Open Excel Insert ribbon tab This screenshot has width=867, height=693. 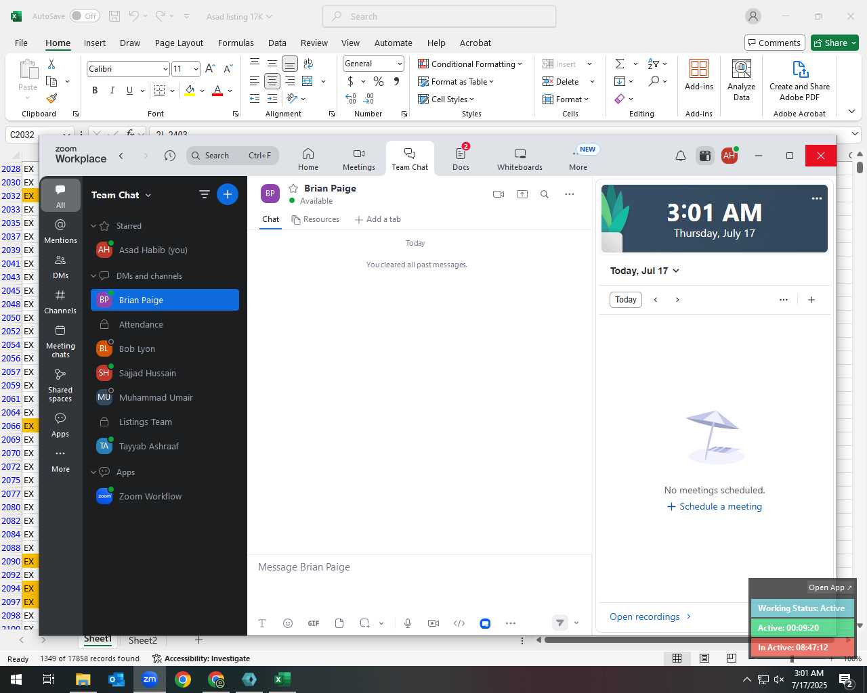coord(95,43)
